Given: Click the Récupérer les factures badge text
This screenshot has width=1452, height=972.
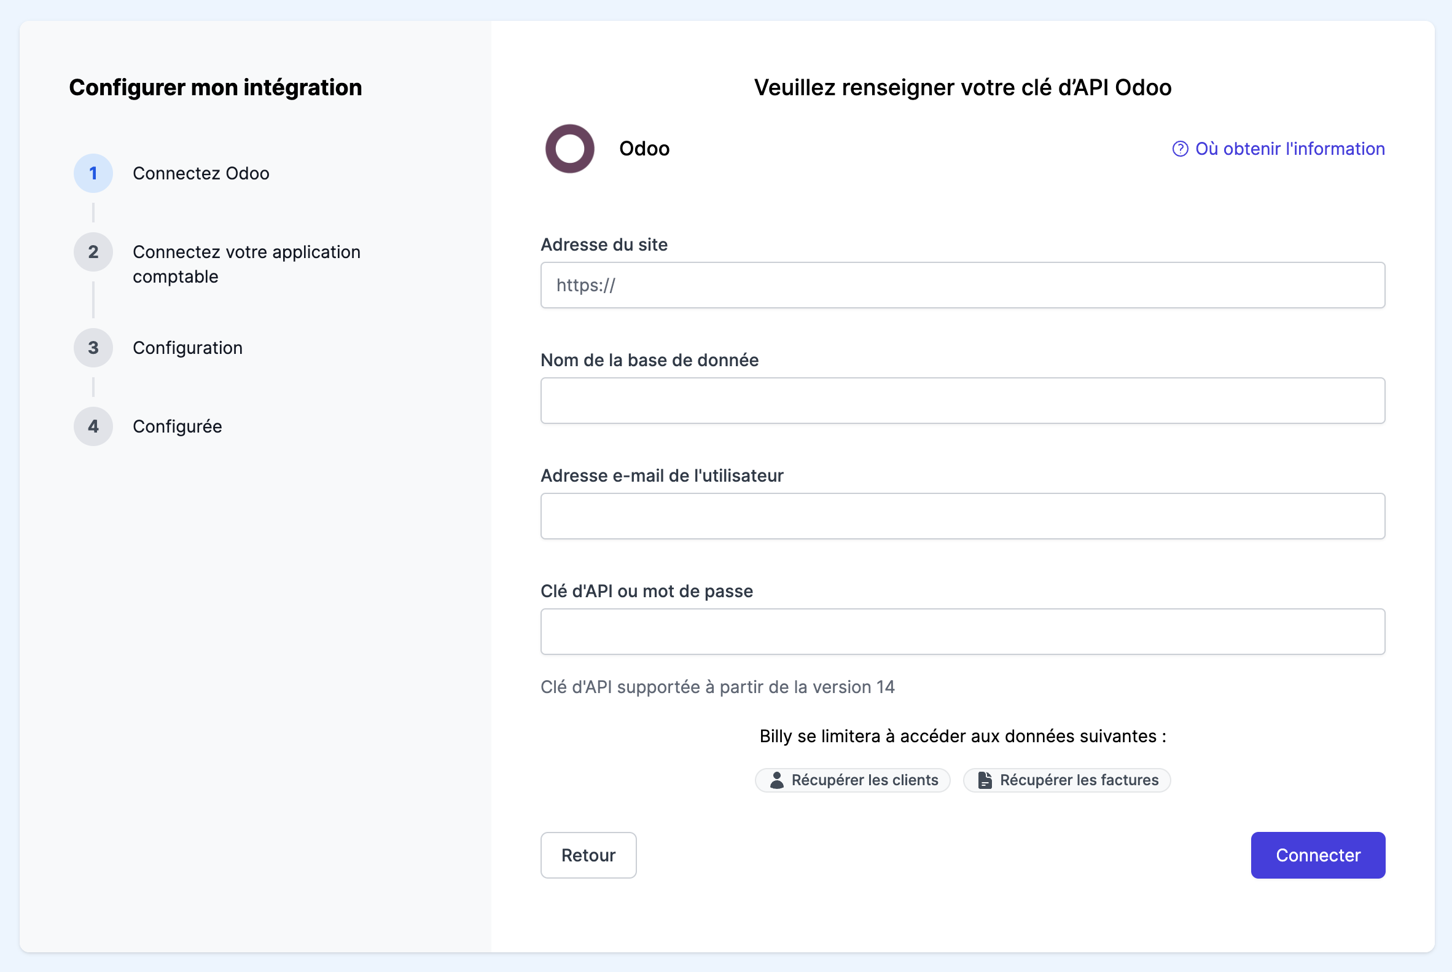Looking at the screenshot, I should (x=1079, y=780).
